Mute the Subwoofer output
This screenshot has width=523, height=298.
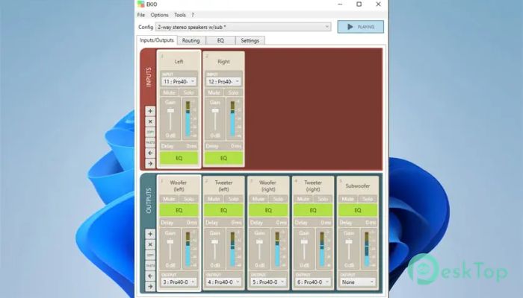[x=348, y=199]
